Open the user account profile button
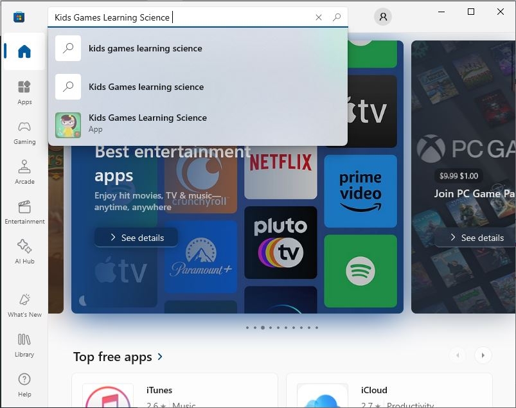Screen dimensions: 516x408 tap(383, 17)
